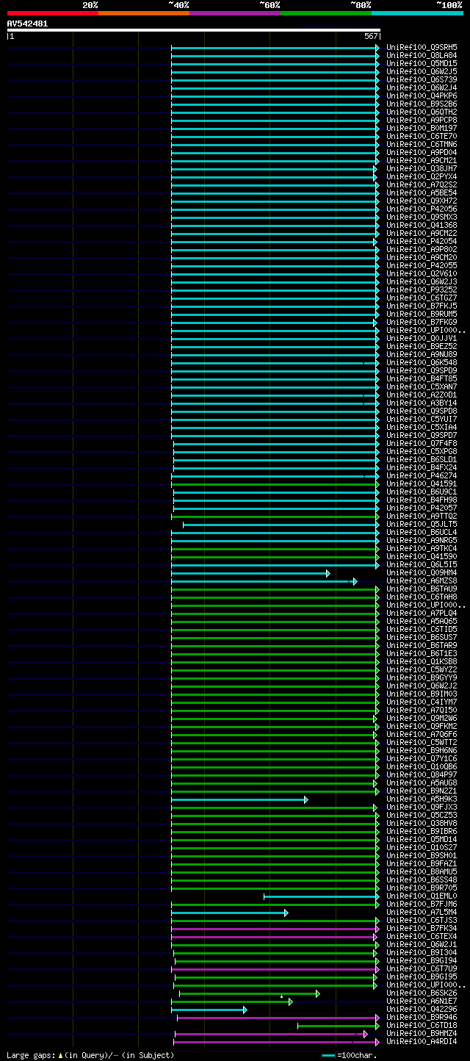The height and width of the screenshot is (1061, 470).
Task: Select hit label UniRef100_Q1KSB8
Action: [x=422, y=661]
